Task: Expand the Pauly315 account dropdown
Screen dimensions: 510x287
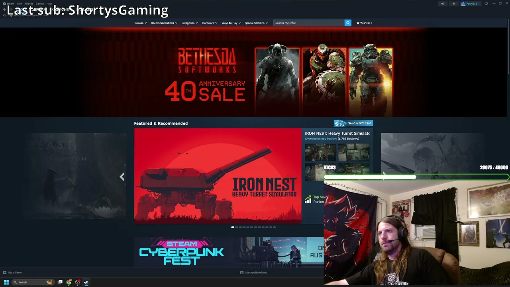Action: pos(473,4)
